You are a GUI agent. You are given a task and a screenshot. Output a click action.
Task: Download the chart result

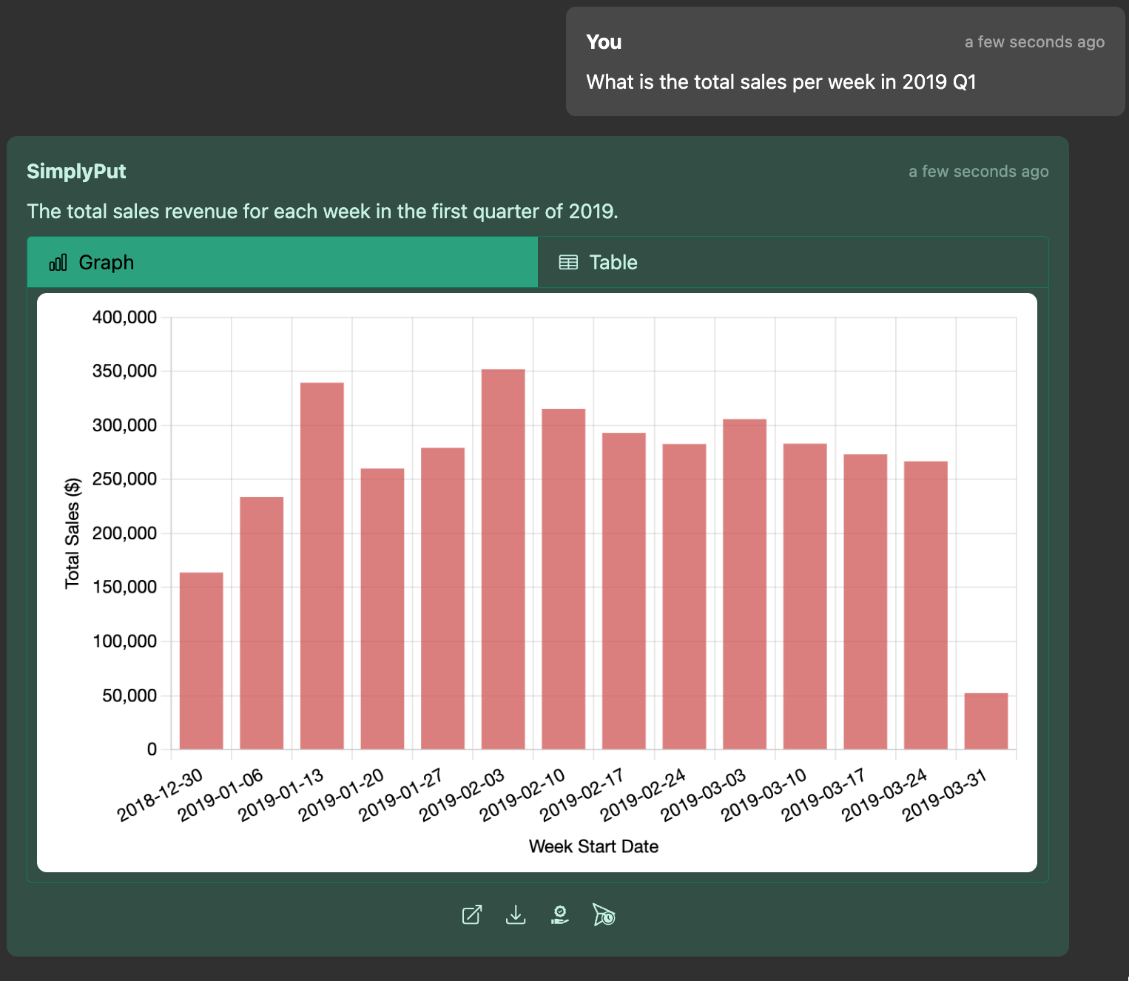pos(516,915)
